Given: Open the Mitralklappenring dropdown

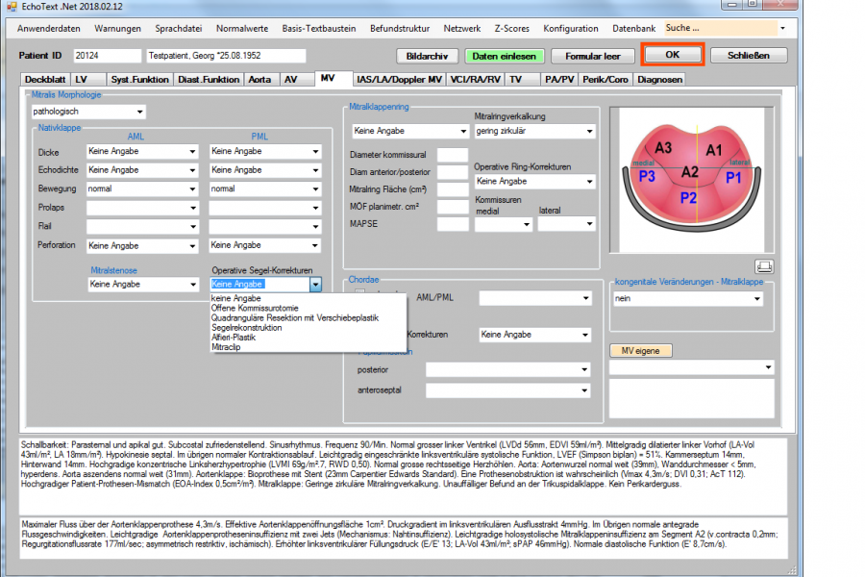Looking at the screenshot, I should tap(410, 131).
